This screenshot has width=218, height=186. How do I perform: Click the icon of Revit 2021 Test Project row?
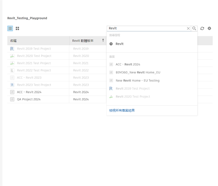12,63
